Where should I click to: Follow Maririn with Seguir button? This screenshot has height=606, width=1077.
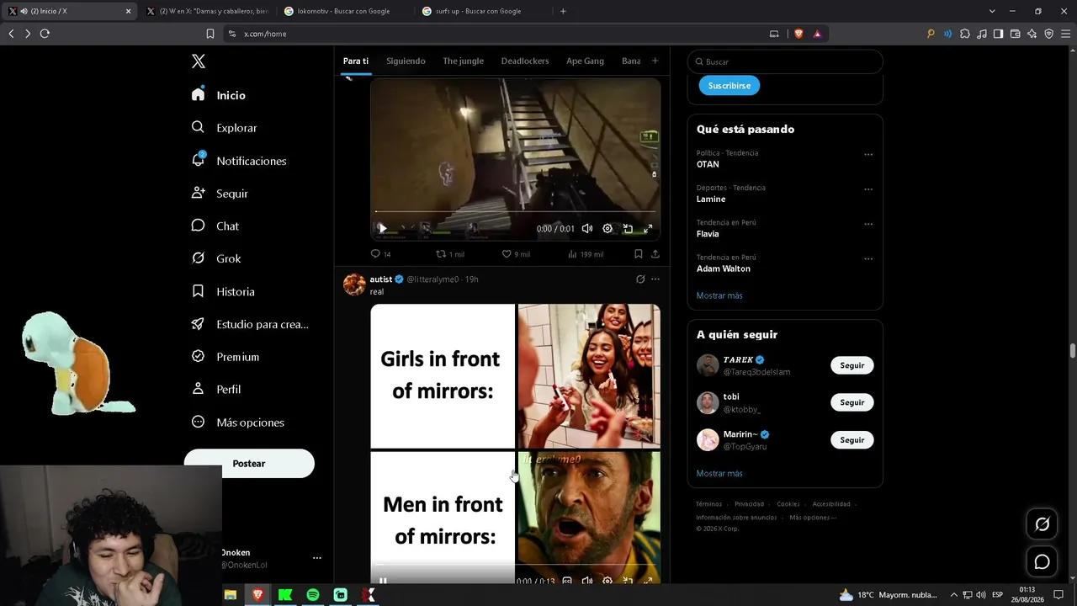[x=852, y=440]
